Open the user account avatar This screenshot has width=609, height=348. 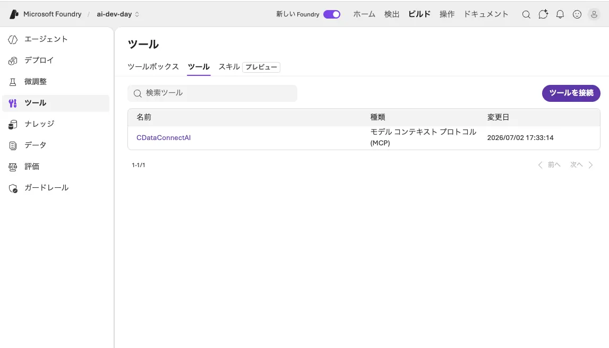[594, 15]
